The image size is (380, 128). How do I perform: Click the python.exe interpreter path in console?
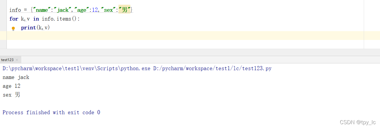pos(77,69)
